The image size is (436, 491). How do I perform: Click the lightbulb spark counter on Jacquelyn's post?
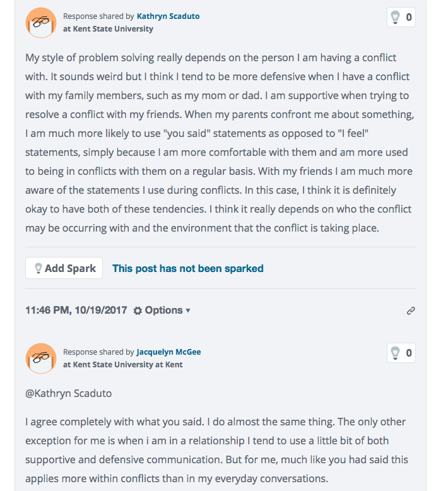(x=401, y=353)
